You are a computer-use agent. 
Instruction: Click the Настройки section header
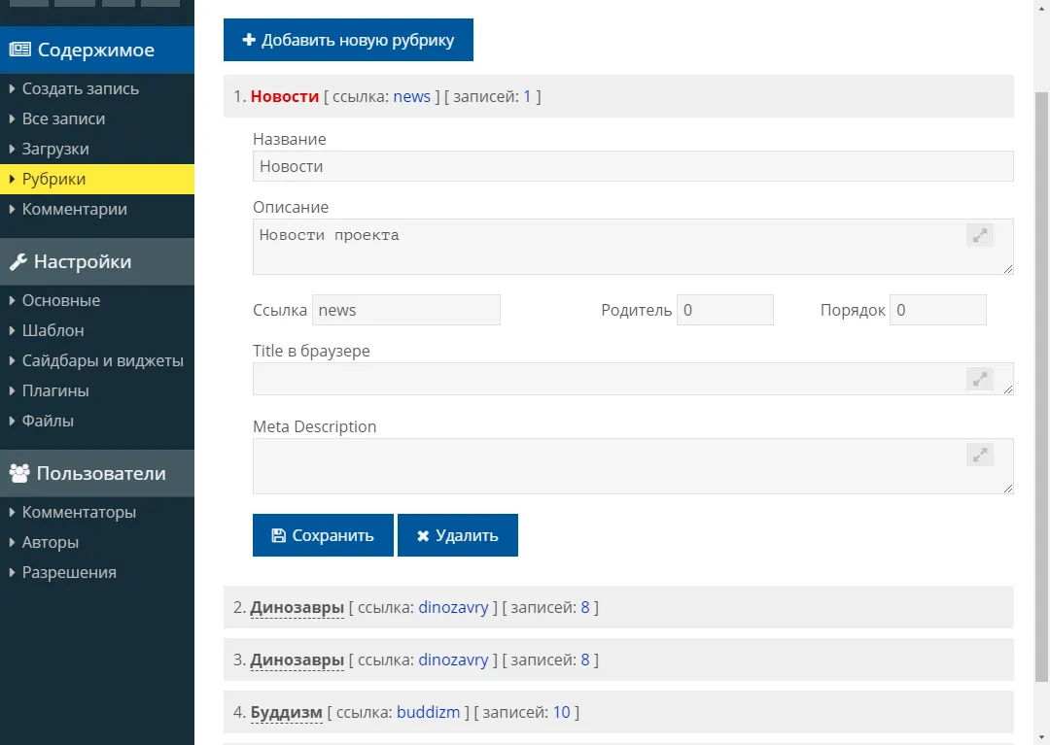tap(97, 261)
